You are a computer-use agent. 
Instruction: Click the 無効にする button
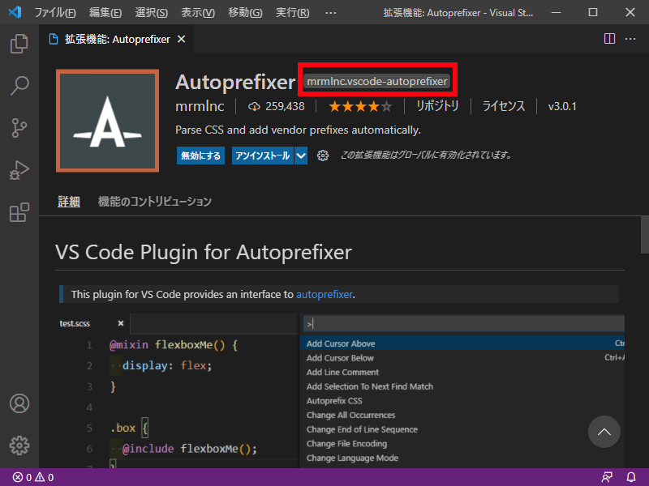tap(200, 156)
